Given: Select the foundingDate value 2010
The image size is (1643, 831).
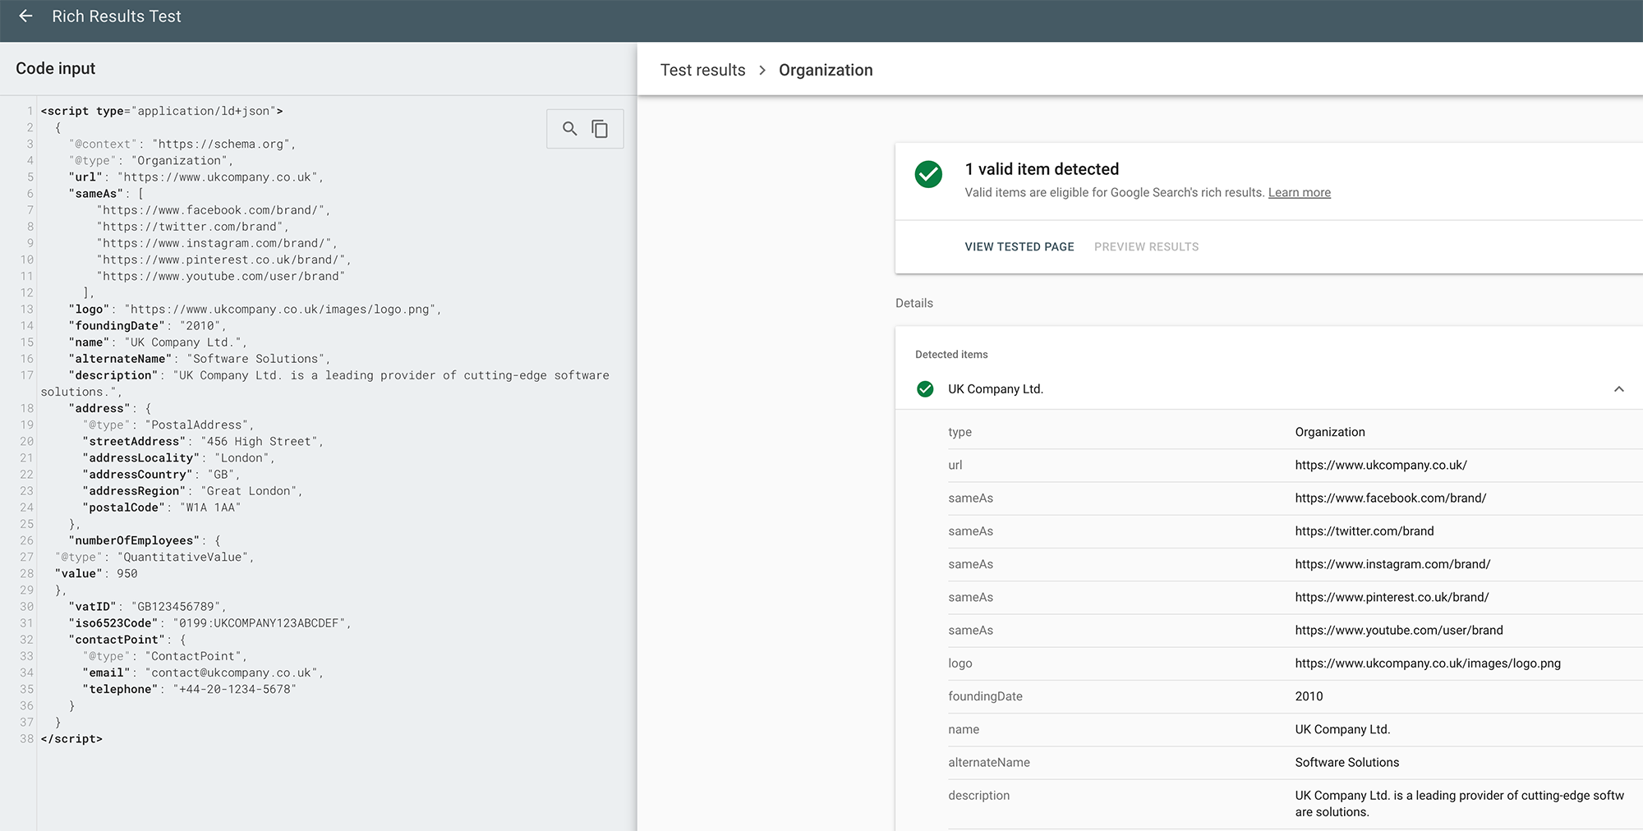Looking at the screenshot, I should click(1309, 696).
